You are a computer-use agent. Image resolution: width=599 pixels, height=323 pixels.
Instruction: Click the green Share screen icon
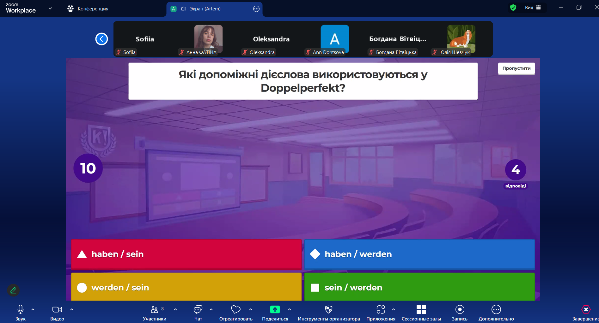[x=275, y=310]
